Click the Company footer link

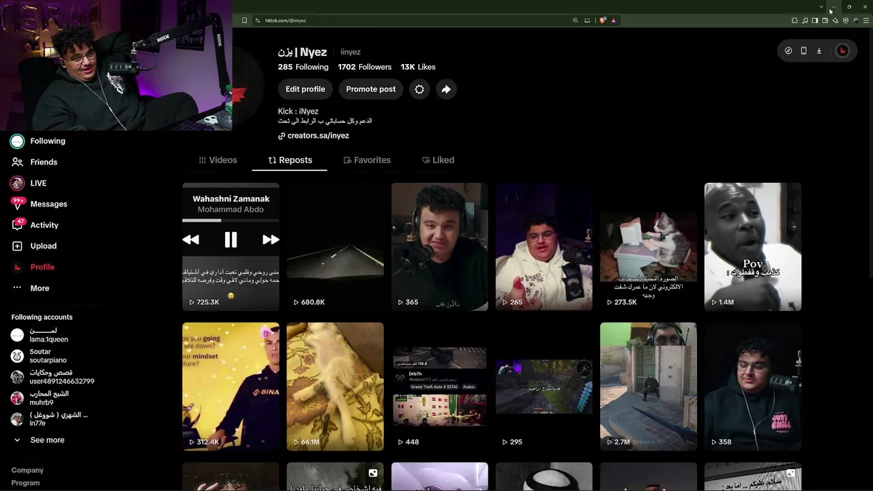(x=27, y=471)
